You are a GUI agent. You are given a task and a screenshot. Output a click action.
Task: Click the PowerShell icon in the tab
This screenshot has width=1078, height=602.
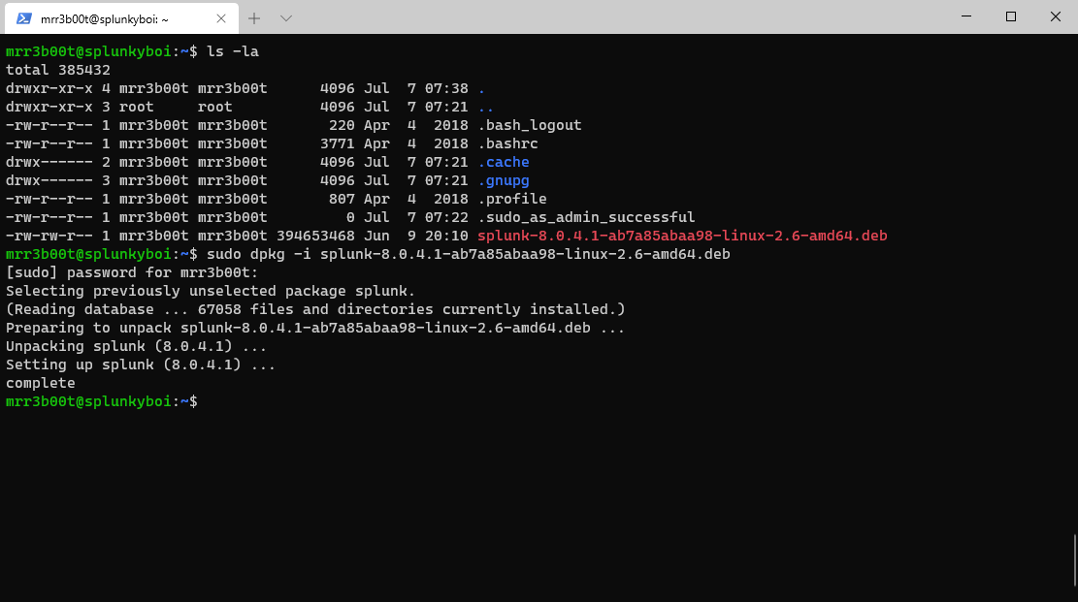[x=24, y=18]
